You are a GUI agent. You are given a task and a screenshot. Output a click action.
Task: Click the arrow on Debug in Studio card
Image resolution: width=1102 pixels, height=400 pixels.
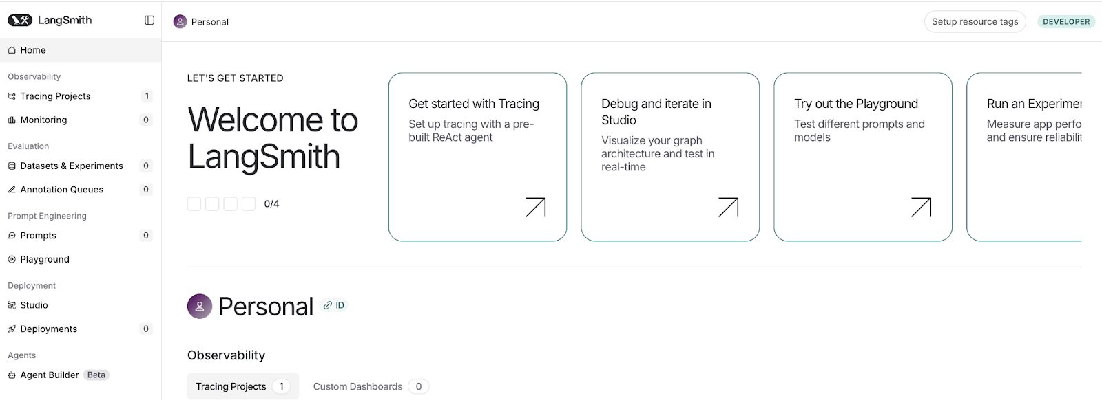(x=728, y=208)
